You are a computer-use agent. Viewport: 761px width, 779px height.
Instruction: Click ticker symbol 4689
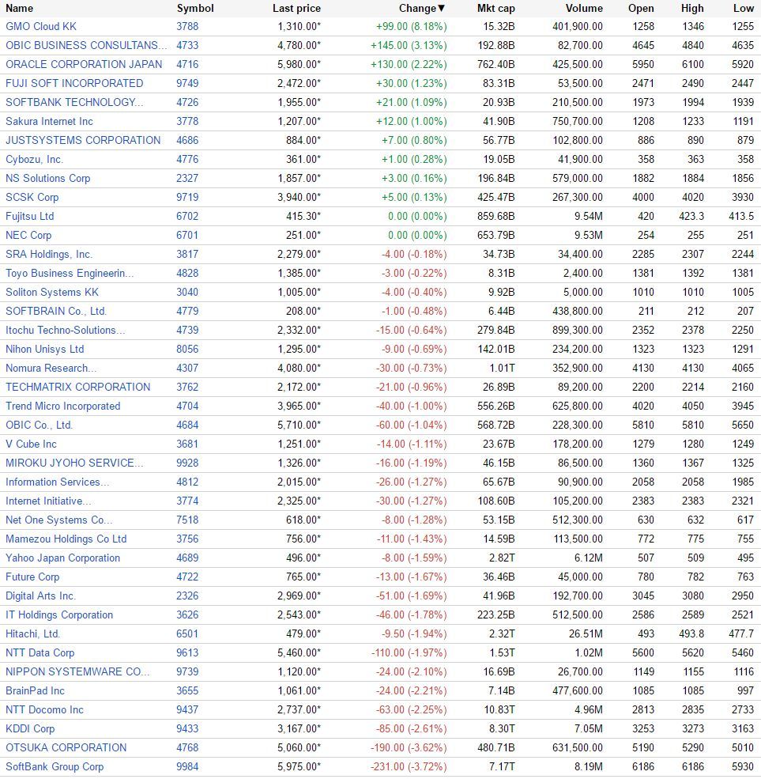pyautogui.click(x=187, y=558)
